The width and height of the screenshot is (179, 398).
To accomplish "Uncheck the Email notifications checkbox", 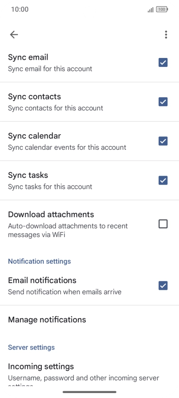I will pyautogui.click(x=163, y=286).
